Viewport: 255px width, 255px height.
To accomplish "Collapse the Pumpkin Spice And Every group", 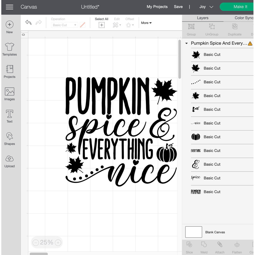I will 186,43.
